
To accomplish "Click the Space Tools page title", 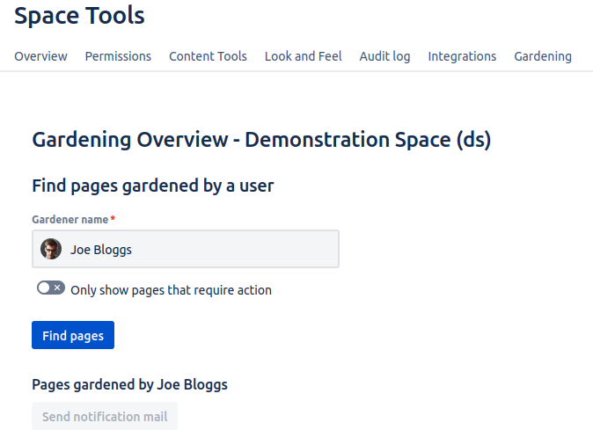I will (x=79, y=15).
